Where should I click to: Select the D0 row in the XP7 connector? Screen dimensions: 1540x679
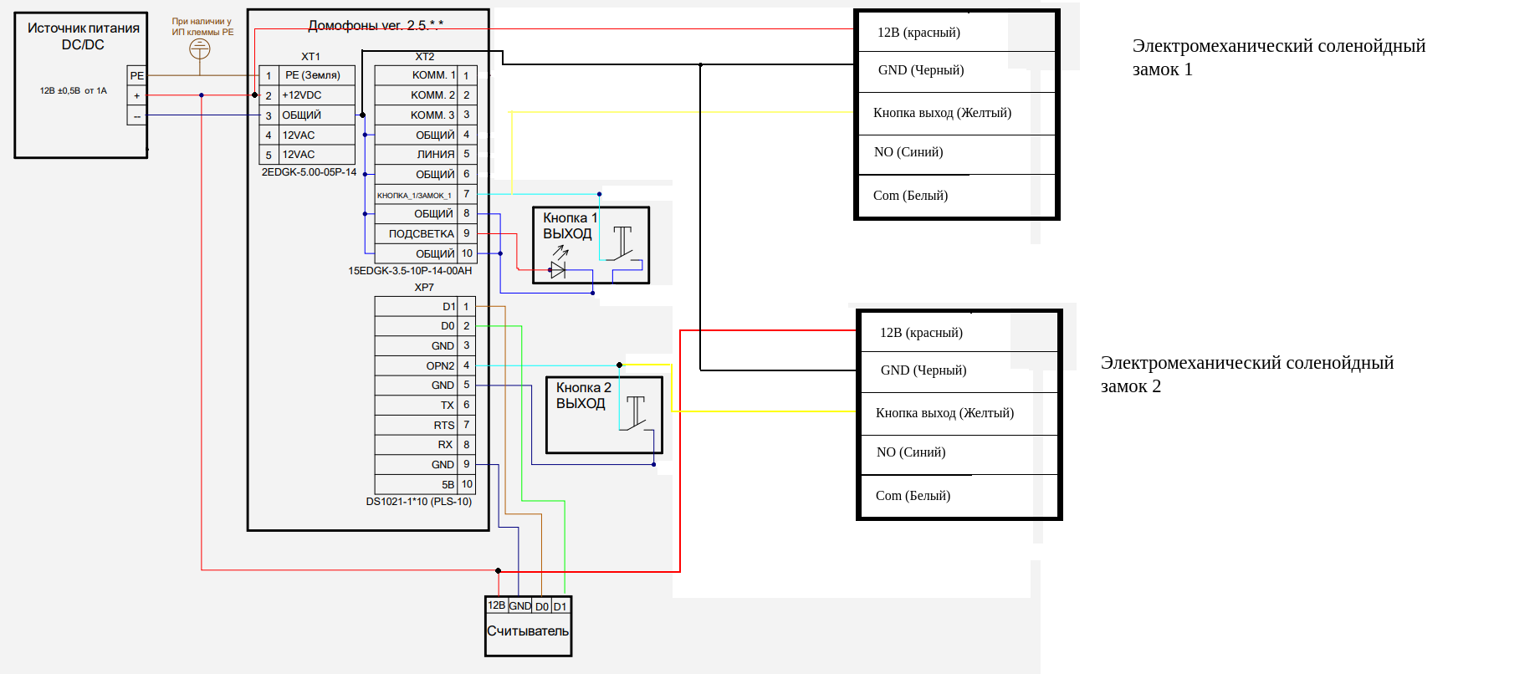(425, 326)
